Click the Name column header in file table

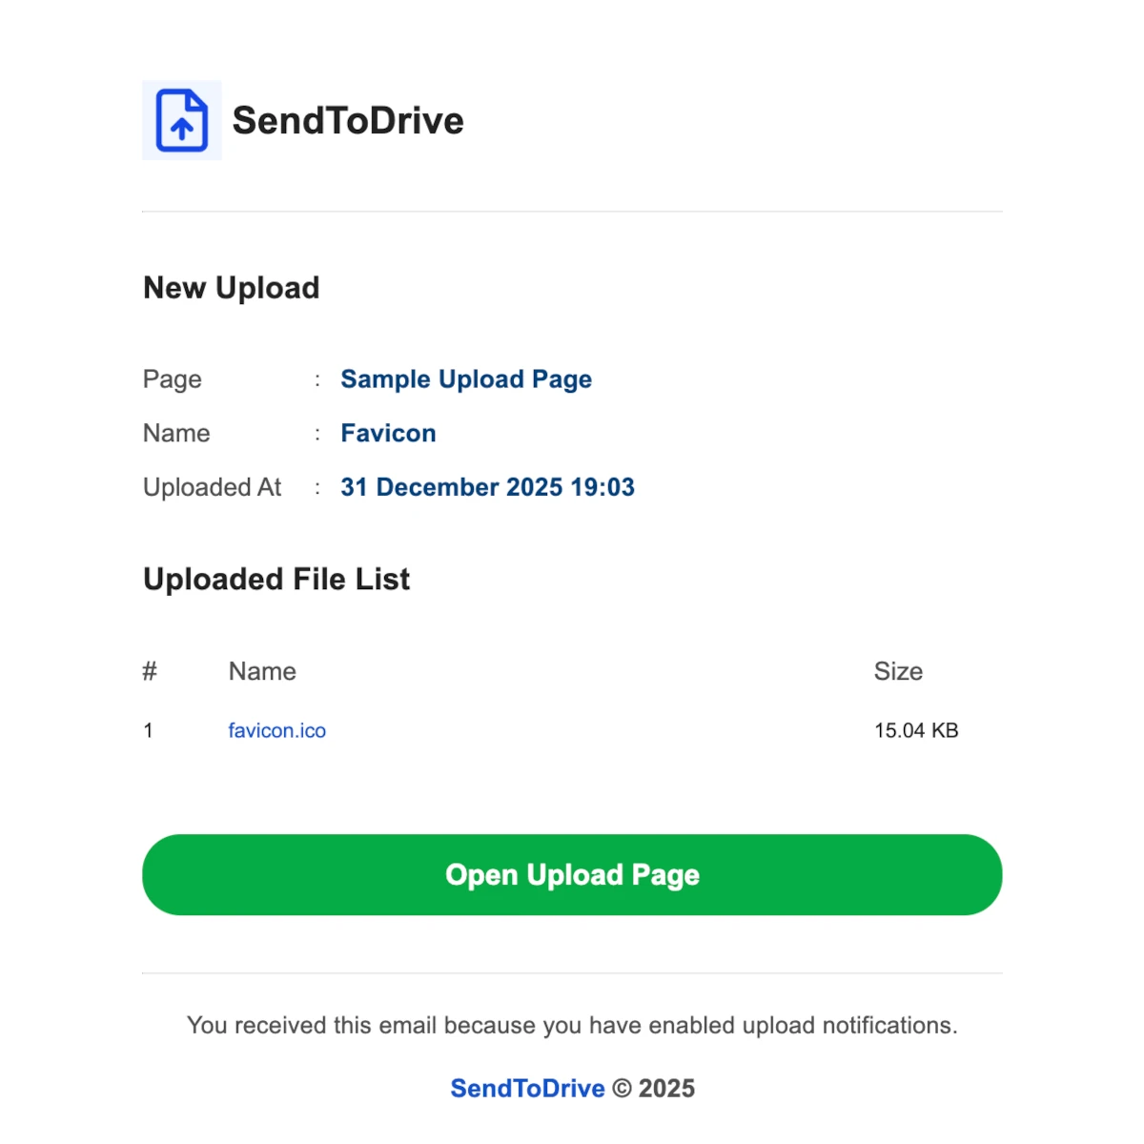(262, 672)
